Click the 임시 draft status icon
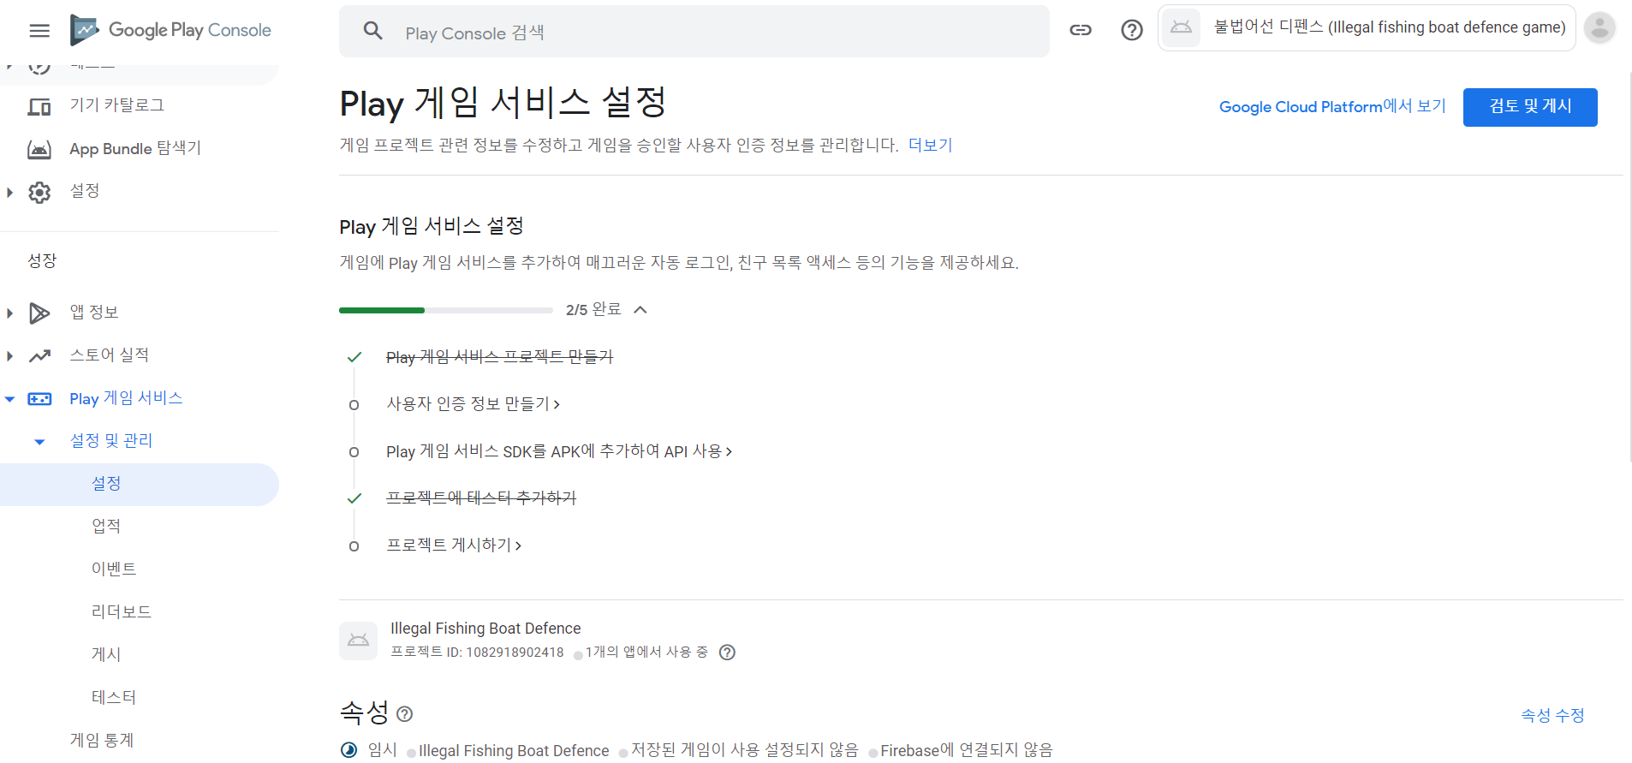The image size is (1632, 763). point(348,750)
